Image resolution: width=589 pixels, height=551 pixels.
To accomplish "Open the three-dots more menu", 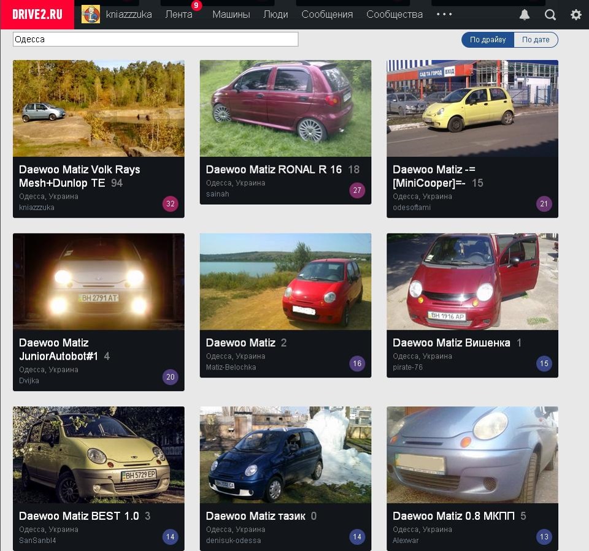I will pos(444,14).
